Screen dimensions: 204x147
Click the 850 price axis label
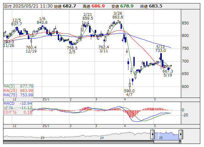coord(185,23)
